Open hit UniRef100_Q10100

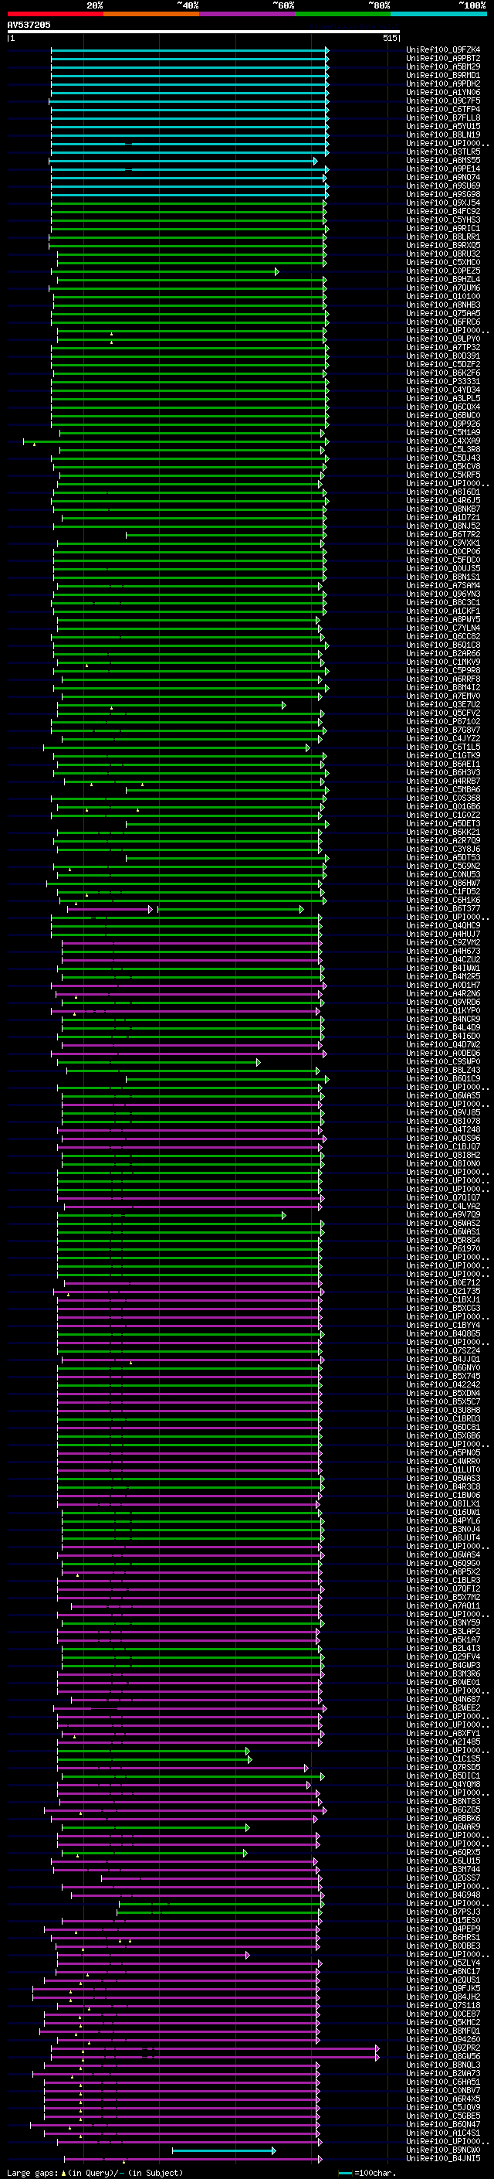[443, 297]
